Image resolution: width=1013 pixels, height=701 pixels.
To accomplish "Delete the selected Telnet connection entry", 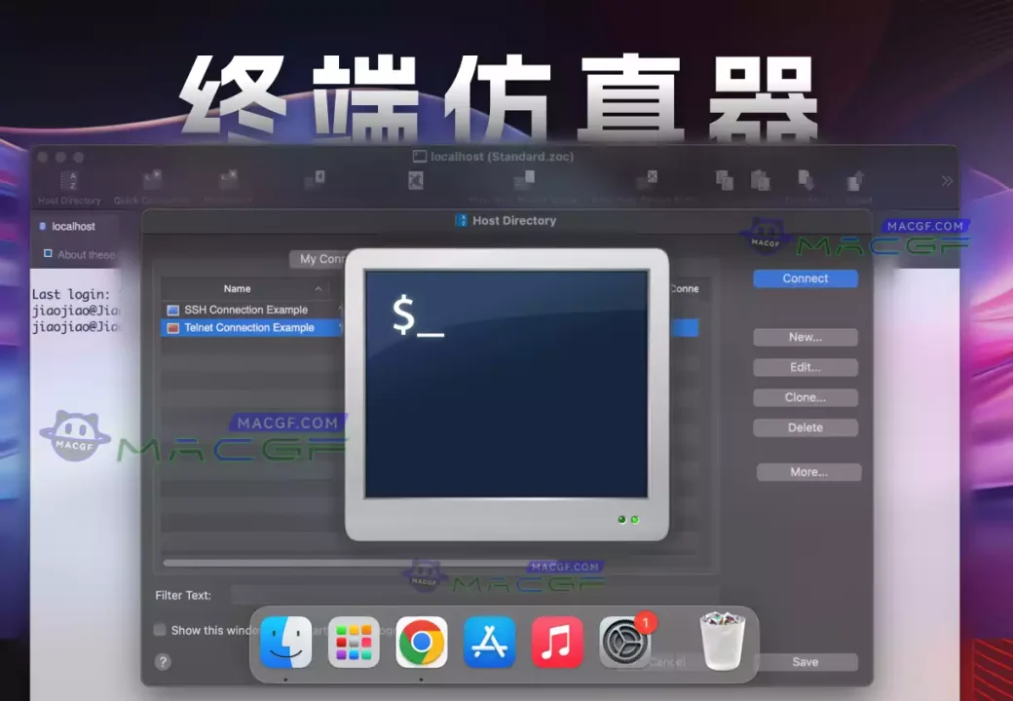I will pyautogui.click(x=805, y=427).
